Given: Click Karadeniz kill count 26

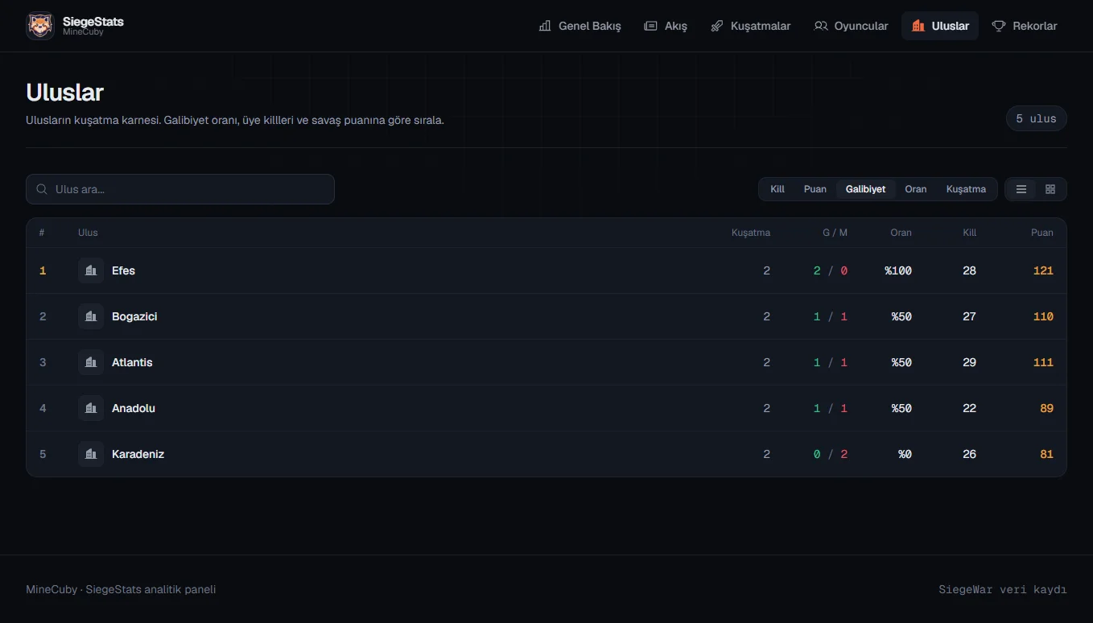Looking at the screenshot, I should (x=969, y=454).
